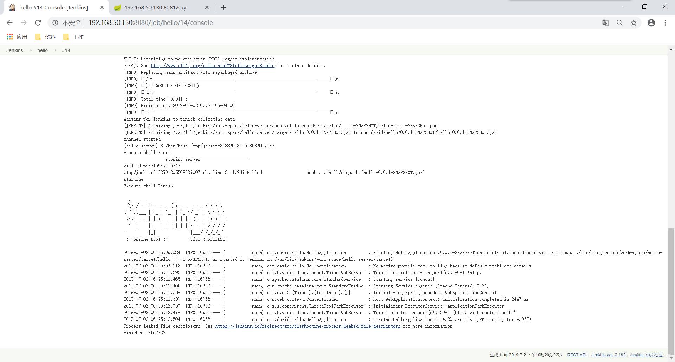Open a new browser tab
Screen dimensions: 675x362
click(224, 7)
